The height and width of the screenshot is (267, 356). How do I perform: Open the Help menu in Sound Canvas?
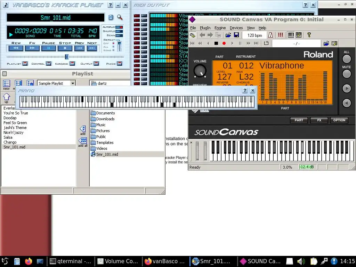tap(262, 28)
